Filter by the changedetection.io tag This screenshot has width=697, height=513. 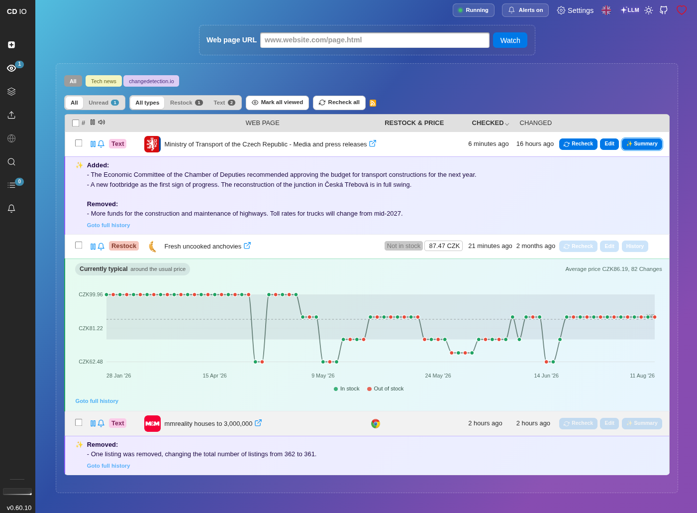pyautogui.click(x=151, y=81)
